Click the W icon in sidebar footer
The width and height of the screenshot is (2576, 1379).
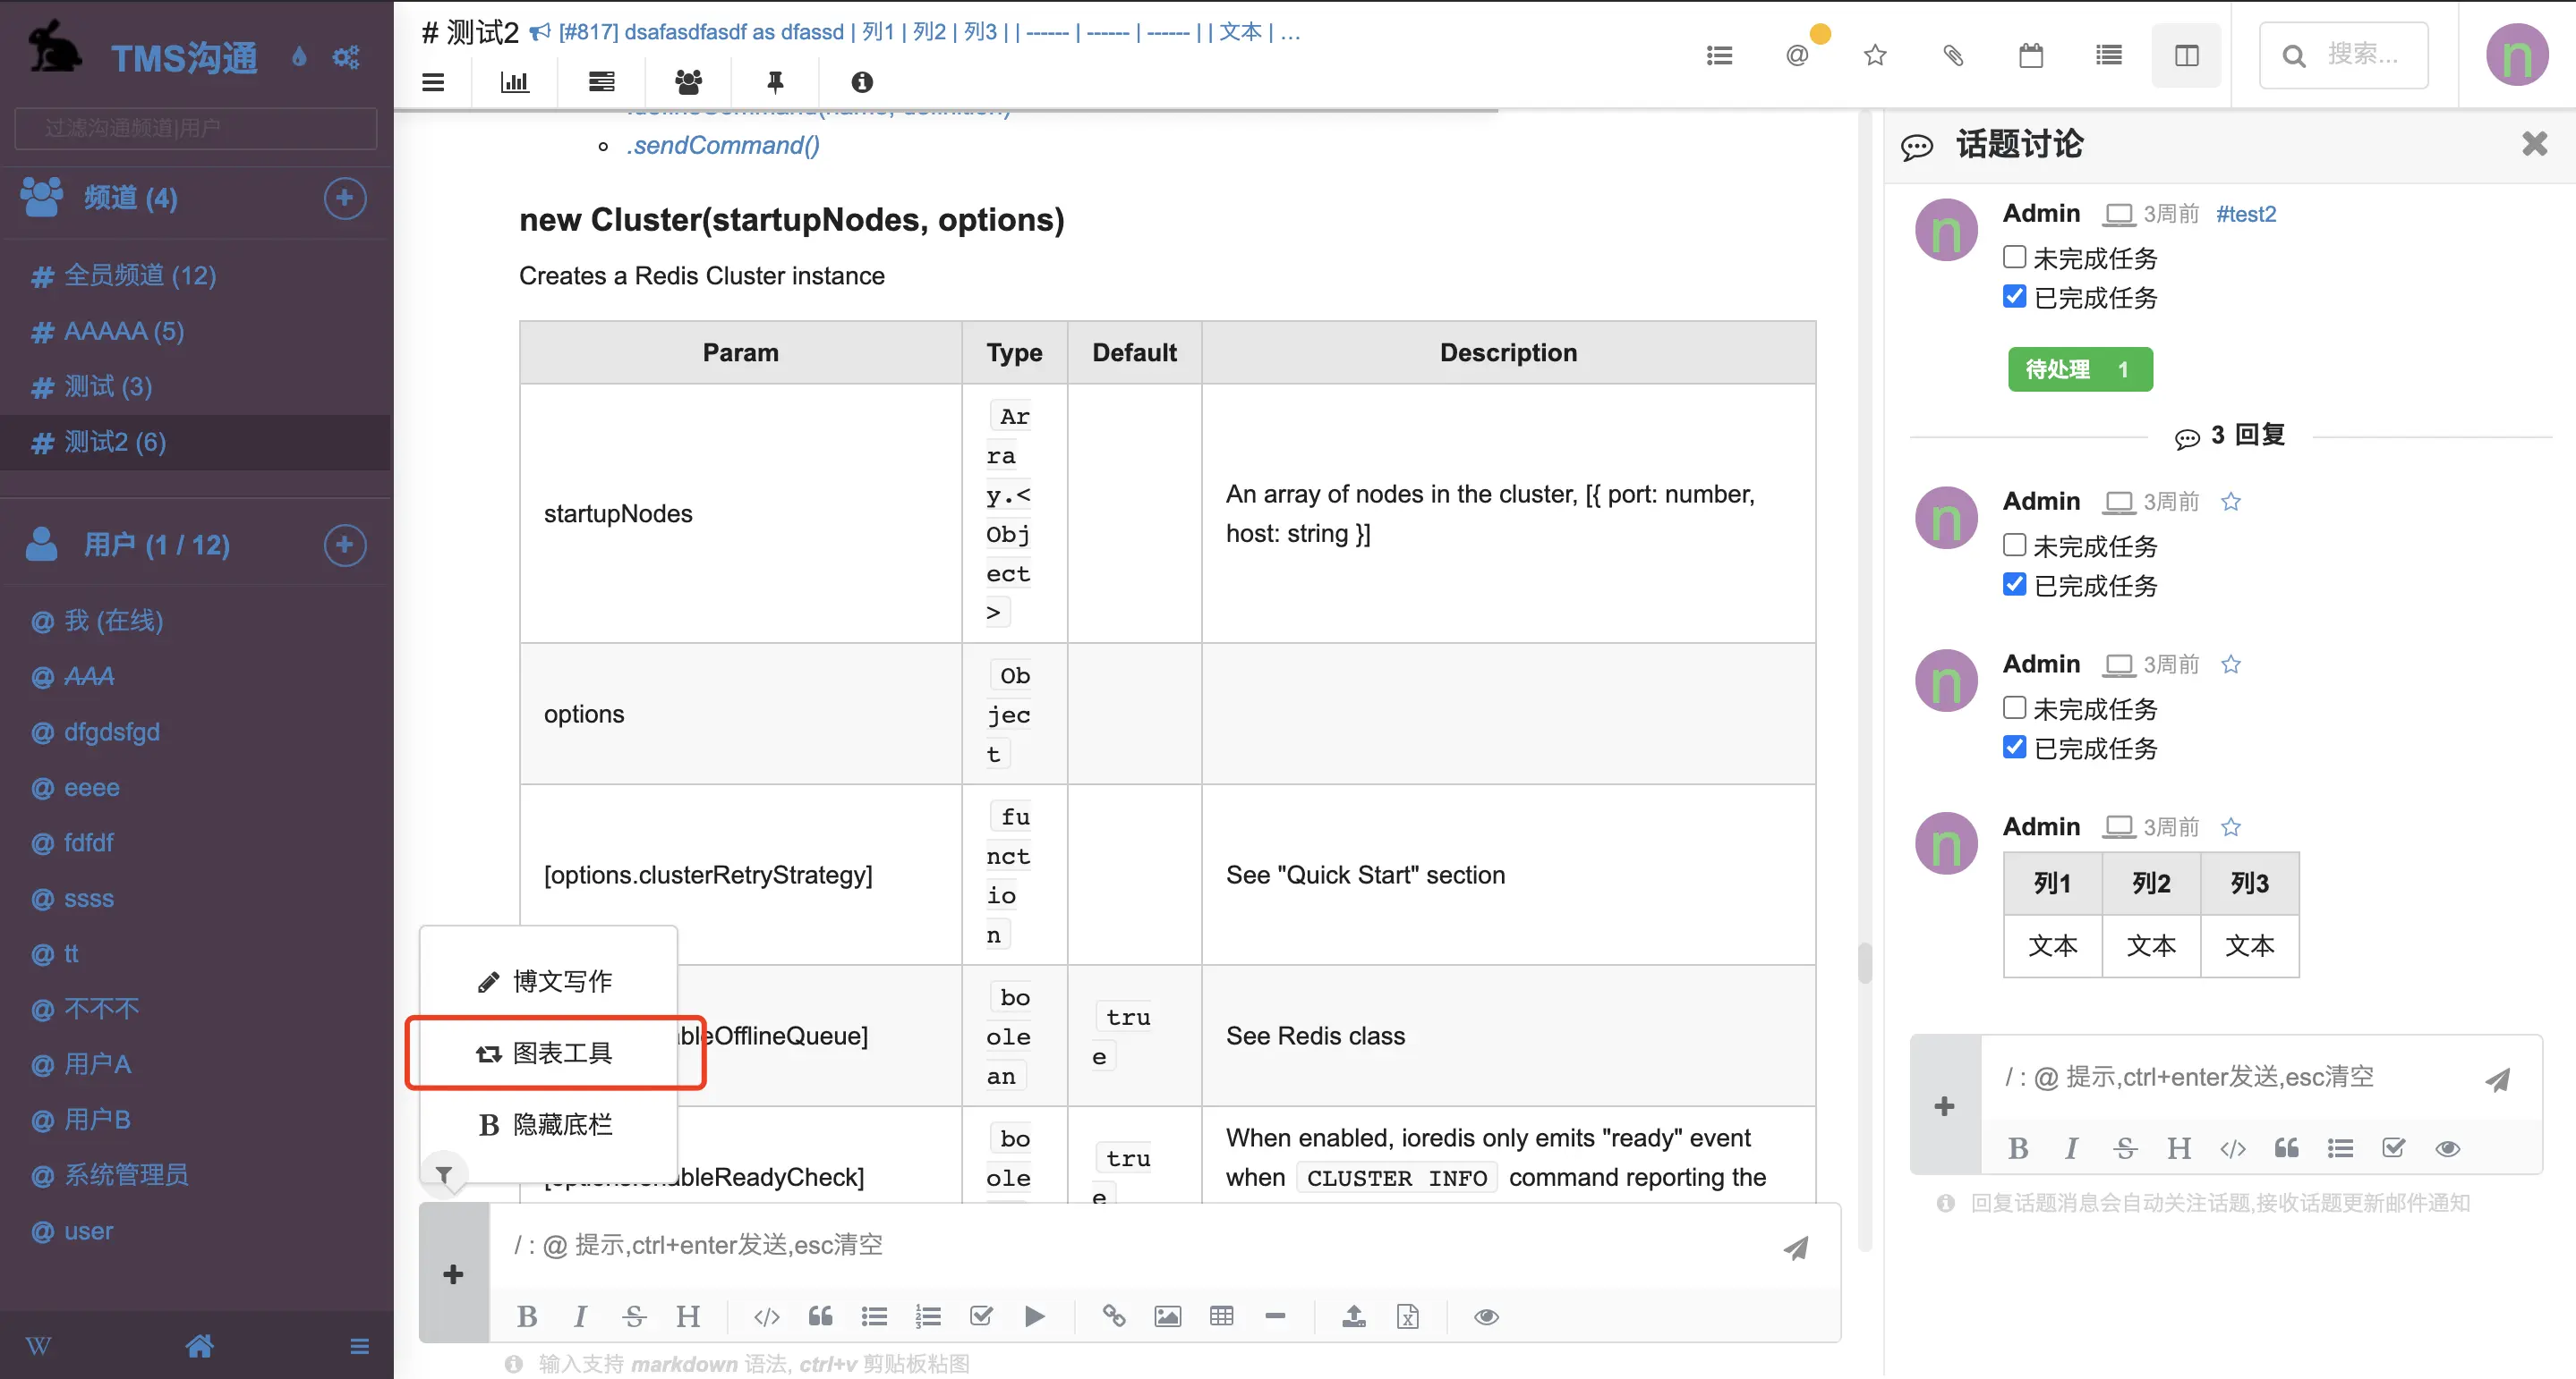(38, 1345)
